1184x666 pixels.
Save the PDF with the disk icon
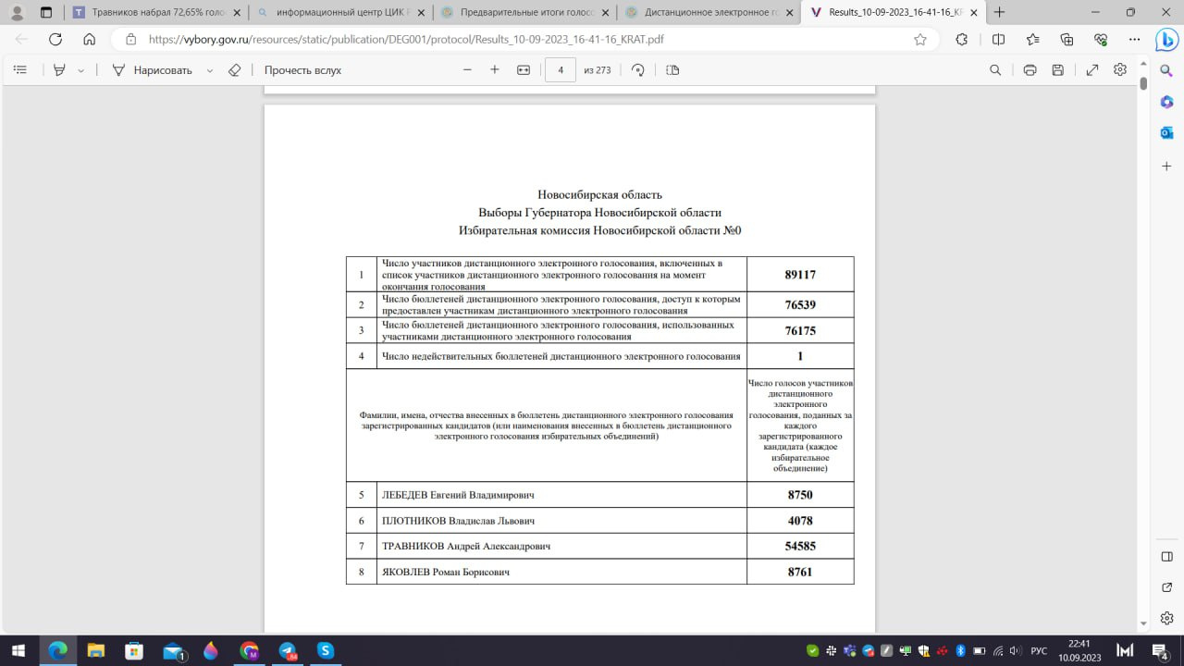coord(1058,70)
